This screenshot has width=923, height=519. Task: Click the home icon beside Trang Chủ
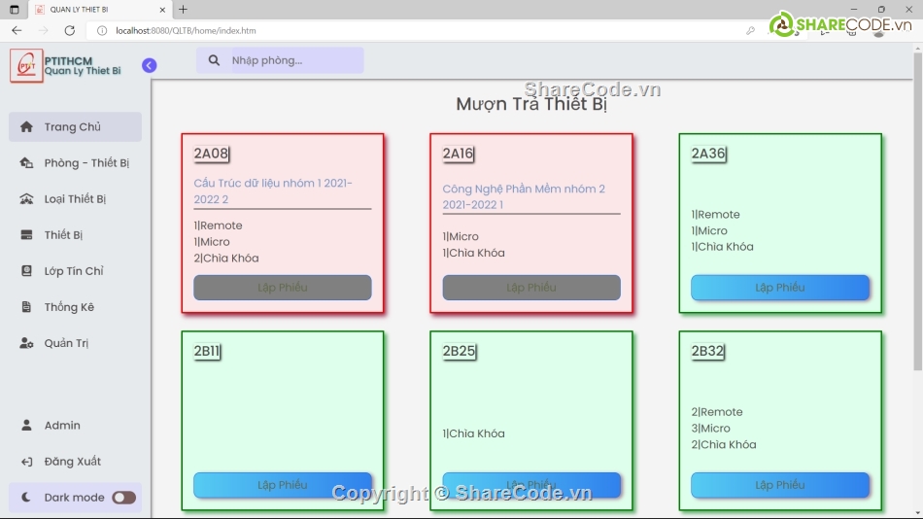click(x=26, y=127)
